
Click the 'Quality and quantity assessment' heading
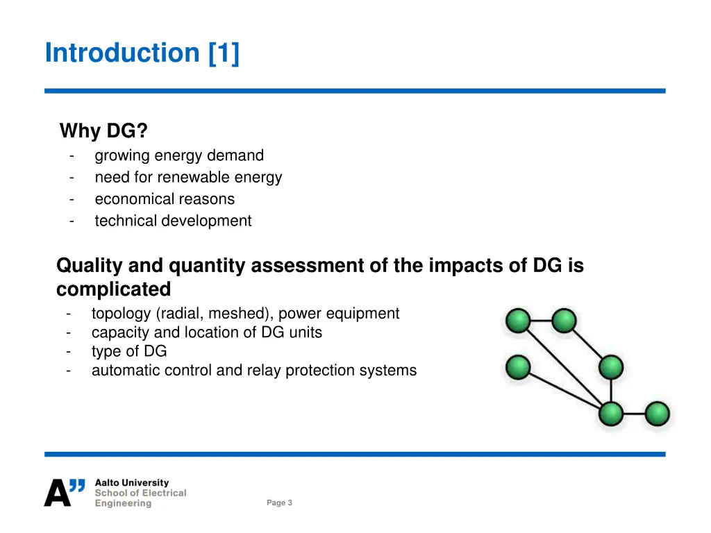pos(319,277)
